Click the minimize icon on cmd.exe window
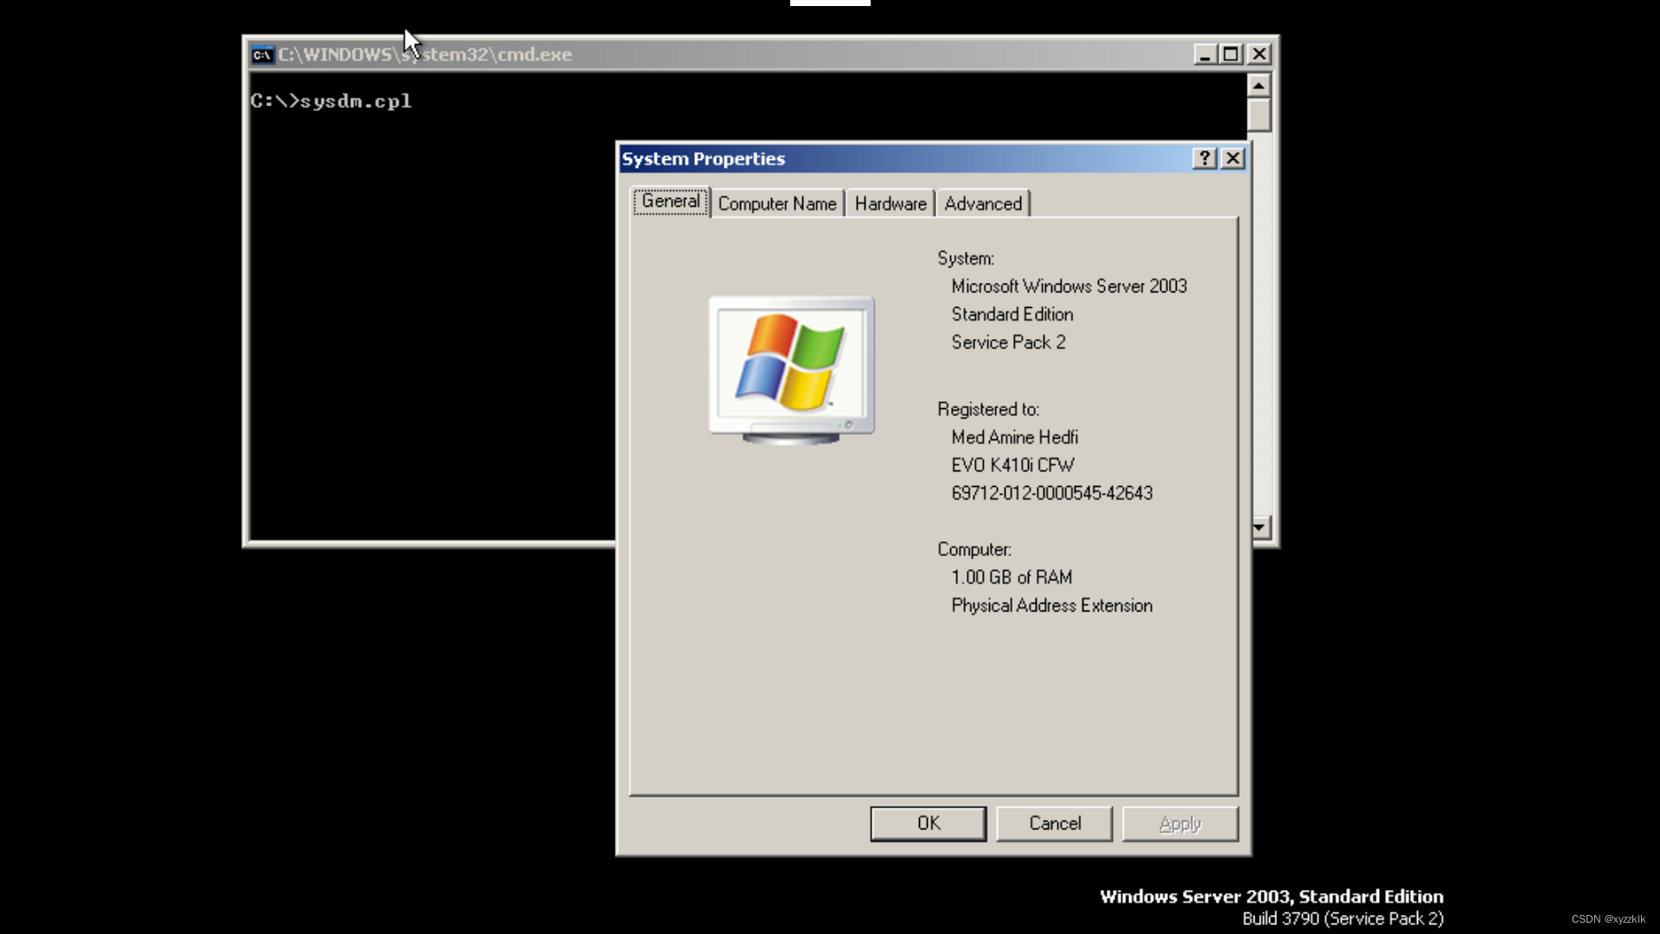 coord(1204,54)
